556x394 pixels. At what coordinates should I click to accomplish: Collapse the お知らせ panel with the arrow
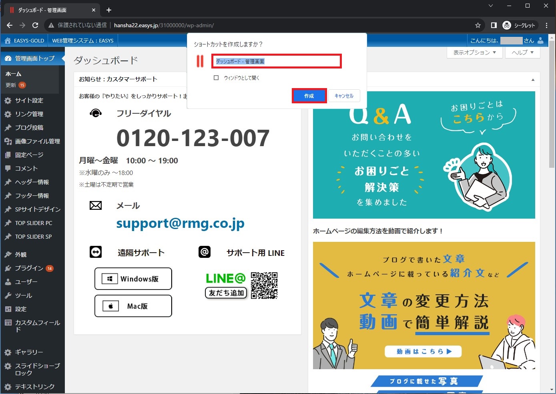point(533,80)
